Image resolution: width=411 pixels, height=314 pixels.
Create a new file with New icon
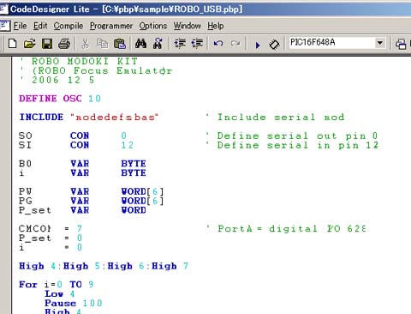[12, 44]
